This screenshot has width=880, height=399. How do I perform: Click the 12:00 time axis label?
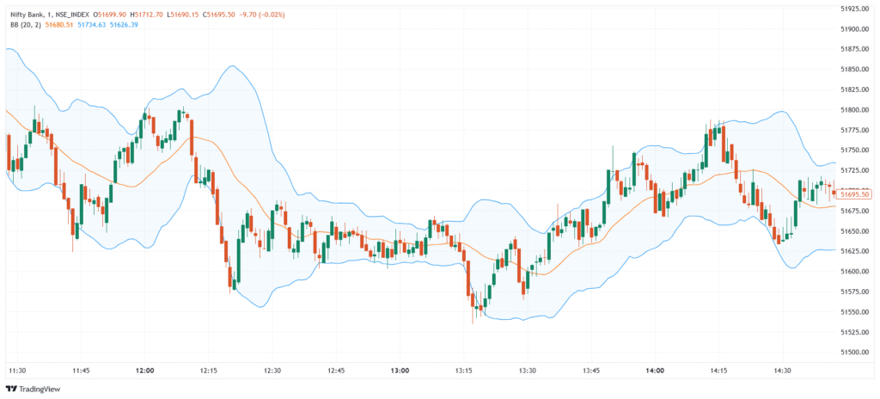pos(144,370)
